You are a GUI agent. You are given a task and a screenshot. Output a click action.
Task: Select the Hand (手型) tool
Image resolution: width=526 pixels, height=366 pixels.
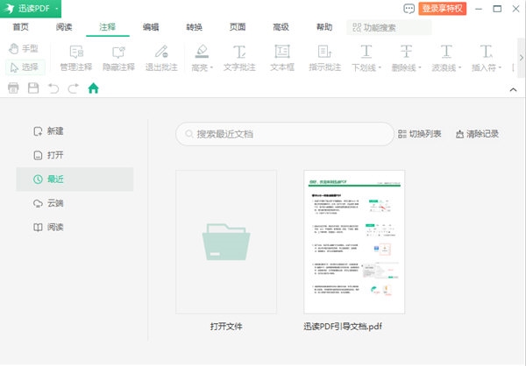click(23, 49)
